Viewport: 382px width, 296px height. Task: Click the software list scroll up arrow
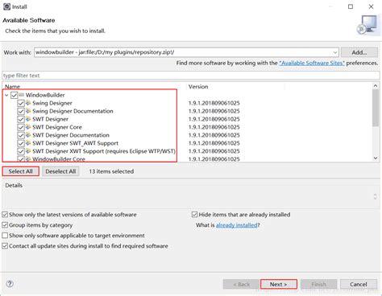[x=376, y=86]
